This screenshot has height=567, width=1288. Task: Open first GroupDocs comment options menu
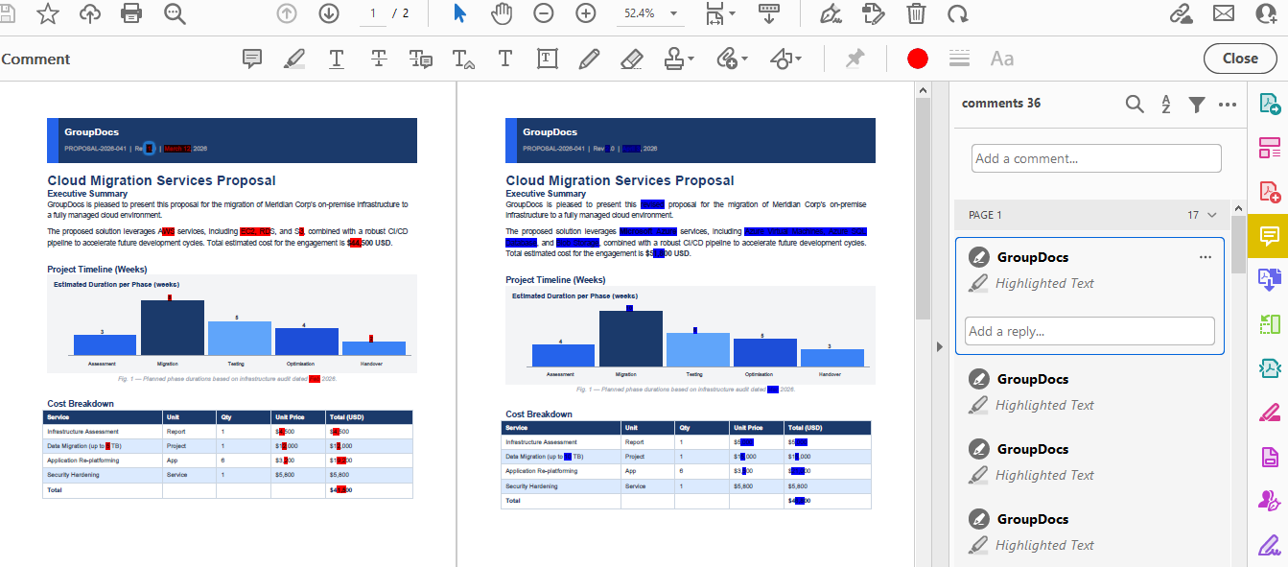click(1206, 257)
